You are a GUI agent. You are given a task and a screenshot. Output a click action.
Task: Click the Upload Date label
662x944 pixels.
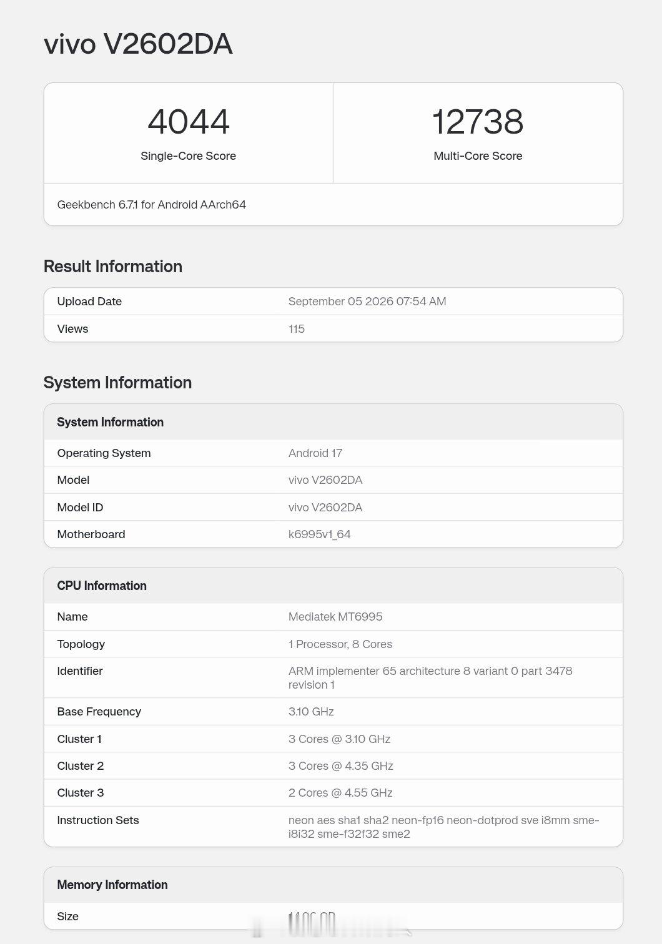89,302
